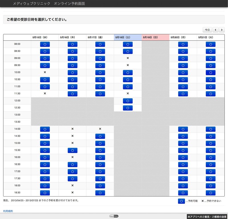Reserve 09:30 on 5月21日（火）
Image resolution: width=228 pixels, height=219 pixels.
211,66
